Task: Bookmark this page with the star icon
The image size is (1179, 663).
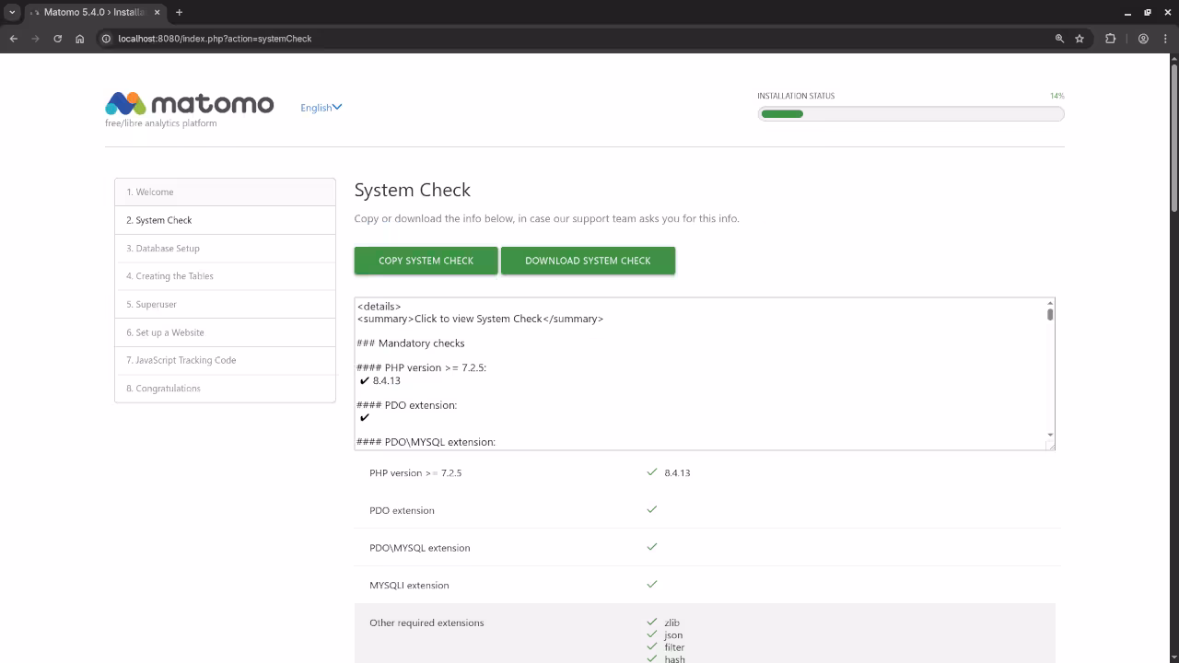Action: point(1080,39)
